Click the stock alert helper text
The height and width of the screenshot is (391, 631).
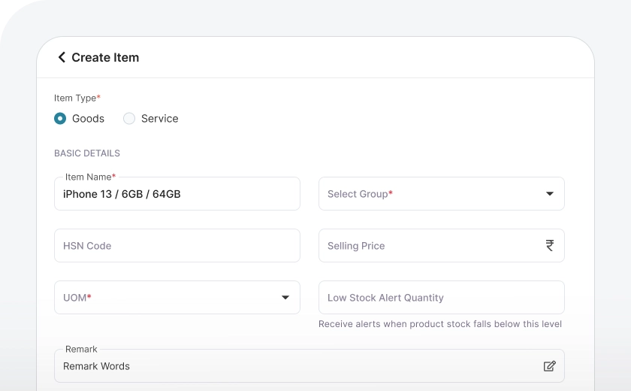coord(439,324)
